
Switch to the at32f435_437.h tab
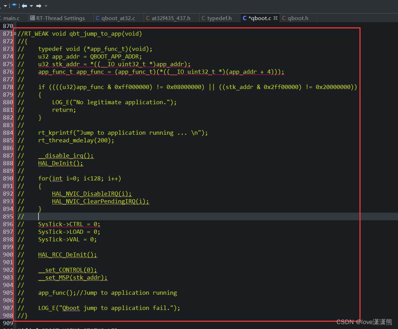click(x=171, y=18)
